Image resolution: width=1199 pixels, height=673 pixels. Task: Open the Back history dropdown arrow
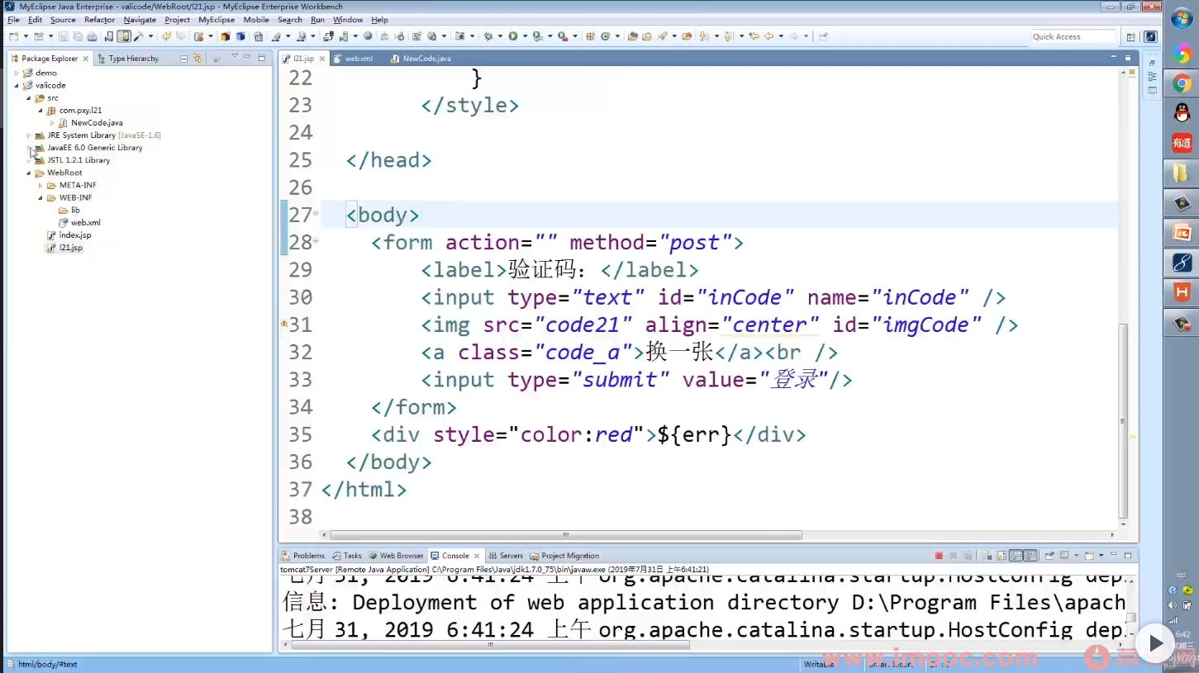tap(779, 36)
